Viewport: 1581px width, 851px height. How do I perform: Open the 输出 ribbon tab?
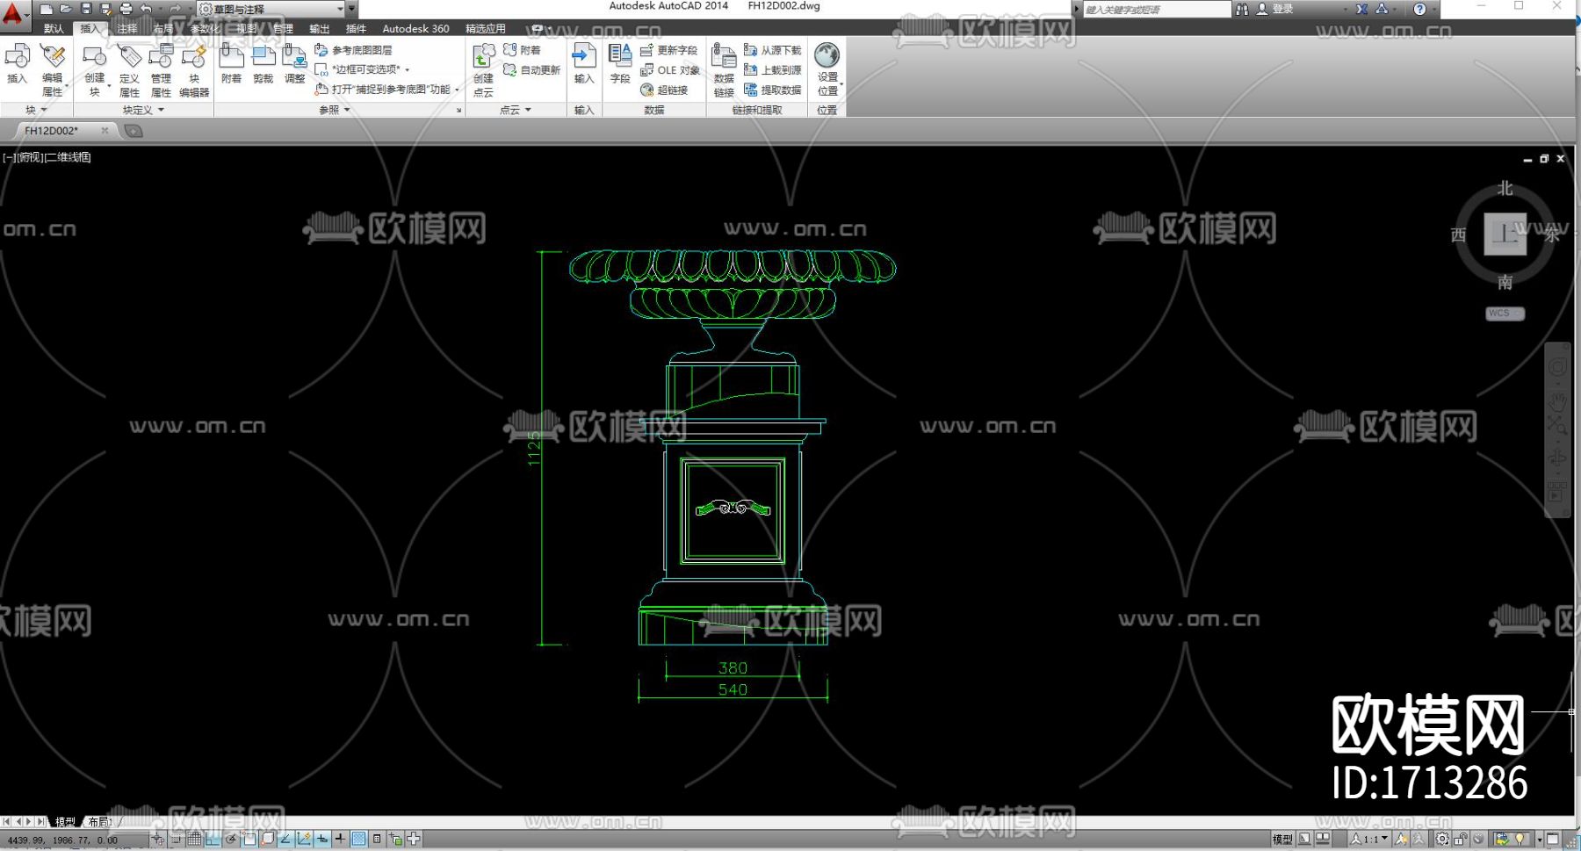point(320,29)
